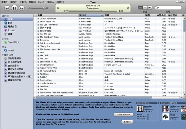Screen dimensions: 186x129
Task: Uncheck the song Breathe Easy
Action: [x=38, y=80]
